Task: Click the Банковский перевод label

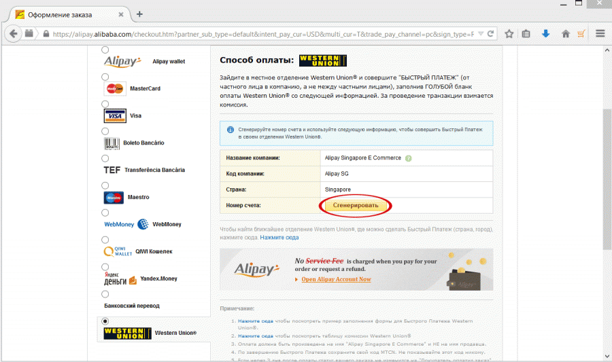Action: tap(132, 306)
